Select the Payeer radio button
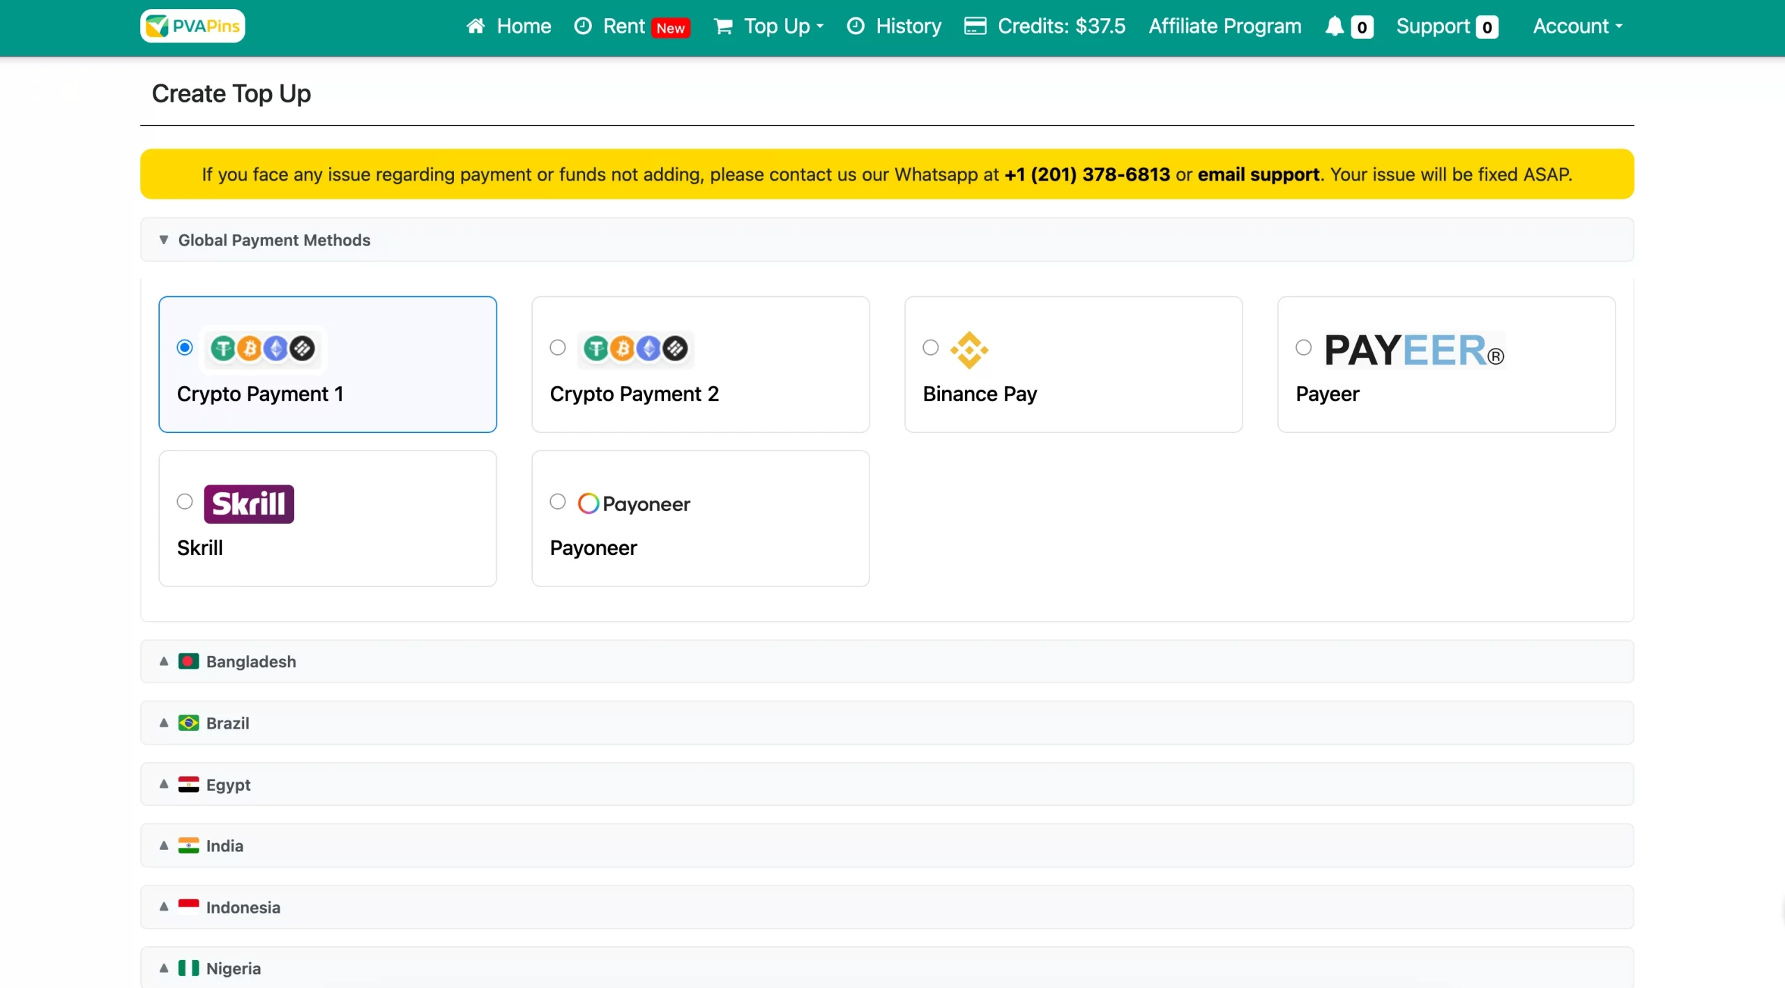 [1304, 347]
